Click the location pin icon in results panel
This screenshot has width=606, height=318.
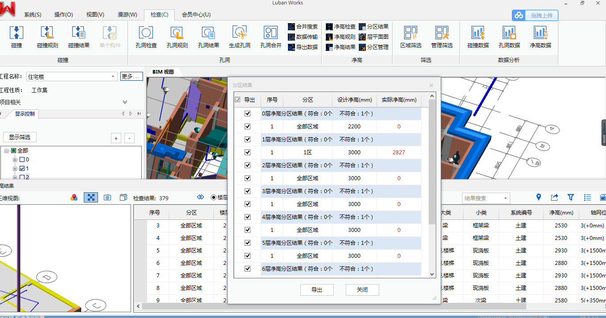538,197
